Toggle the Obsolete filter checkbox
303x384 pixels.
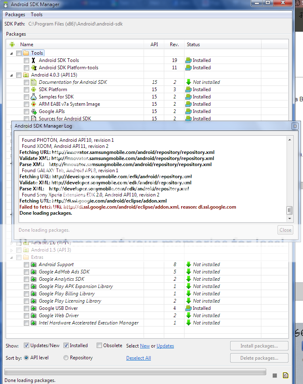[x=100, y=346]
